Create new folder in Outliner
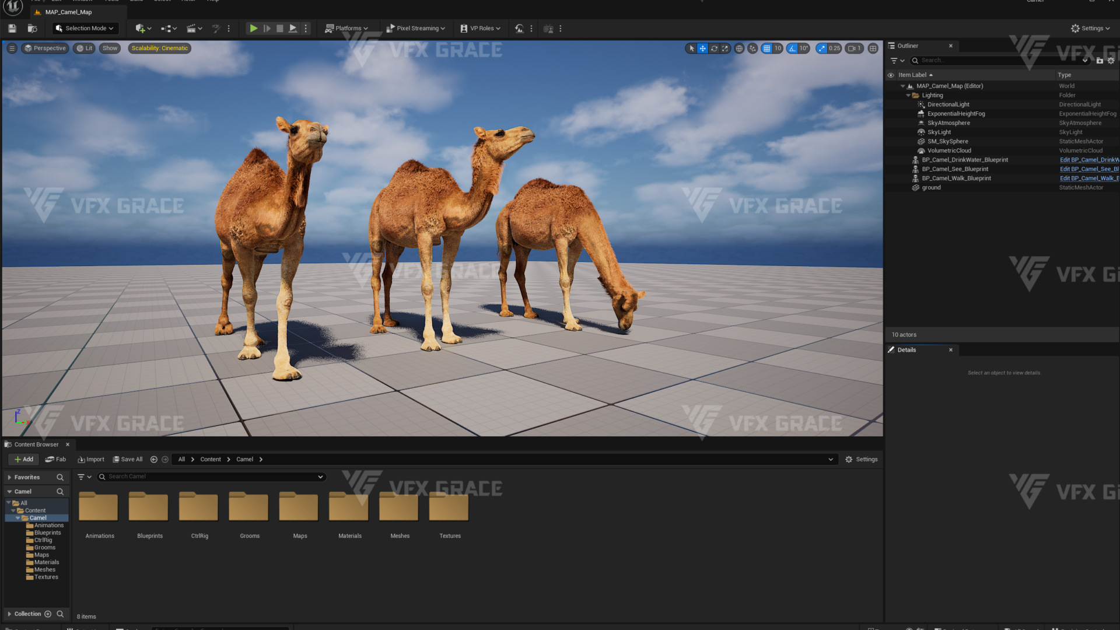This screenshot has width=1120, height=630. point(1100,61)
